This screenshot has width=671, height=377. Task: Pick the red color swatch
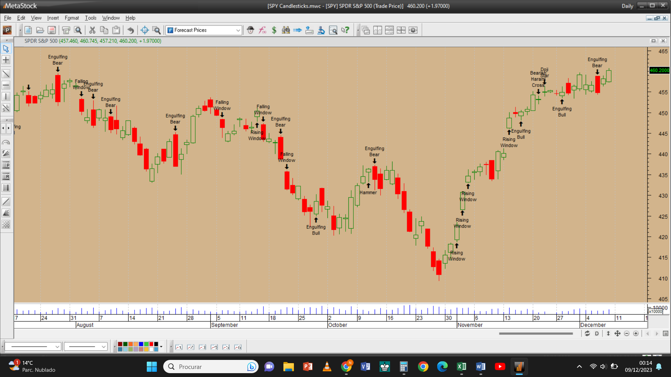[x=151, y=344]
